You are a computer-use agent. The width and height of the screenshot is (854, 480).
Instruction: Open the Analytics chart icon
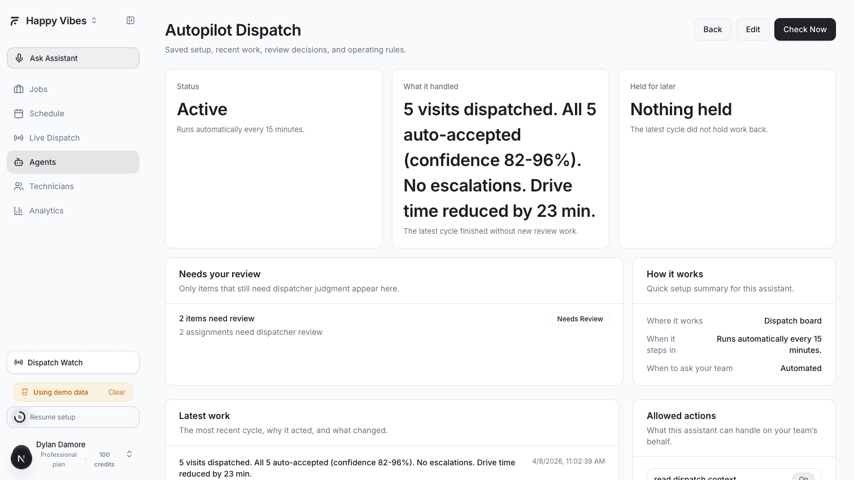click(19, 210)
